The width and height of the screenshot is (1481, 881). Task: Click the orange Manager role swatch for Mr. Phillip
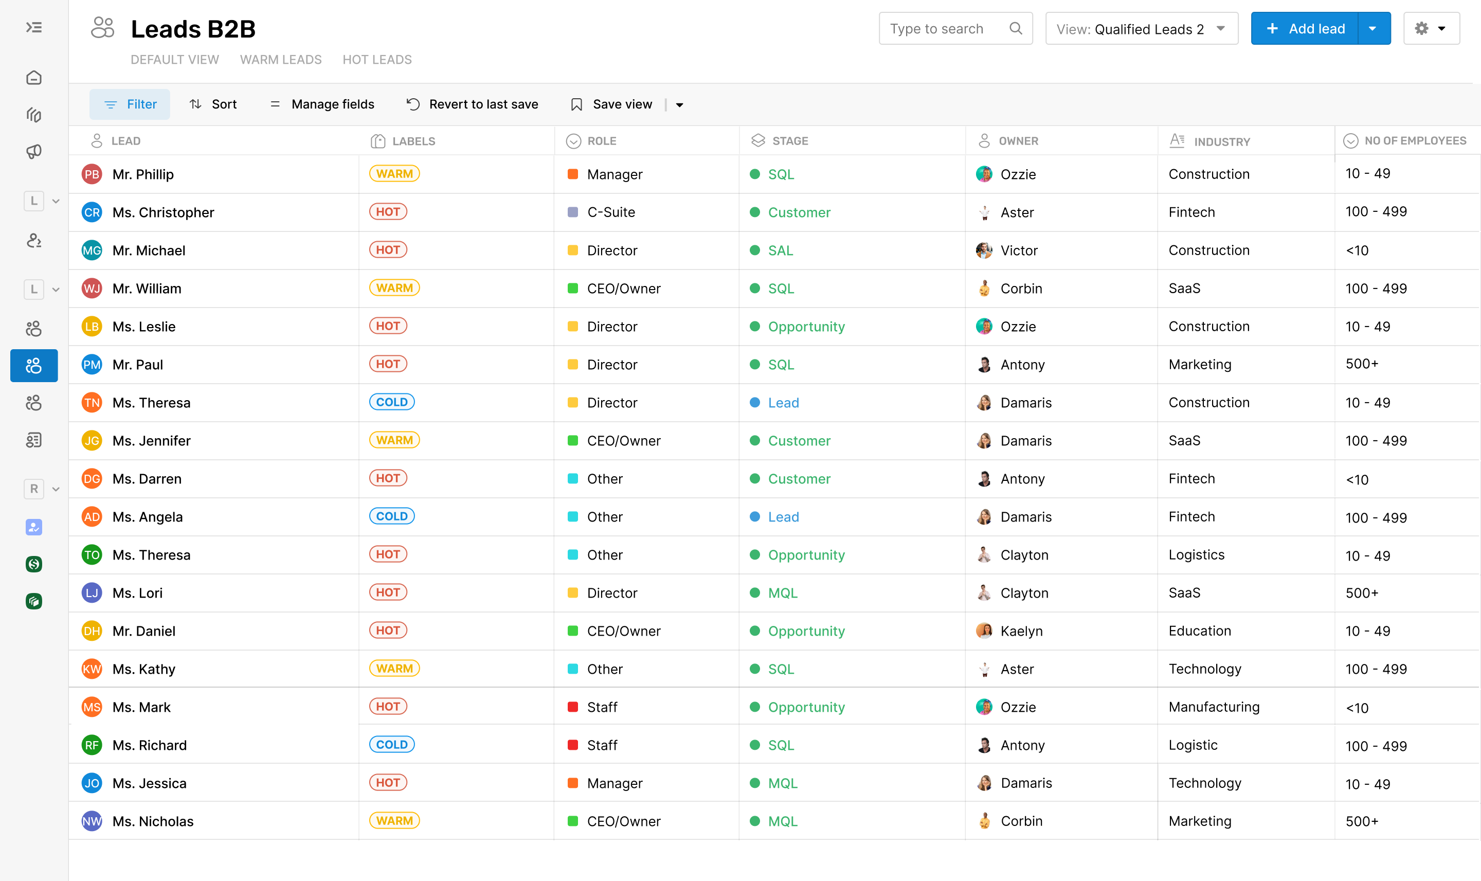[572, 174]
